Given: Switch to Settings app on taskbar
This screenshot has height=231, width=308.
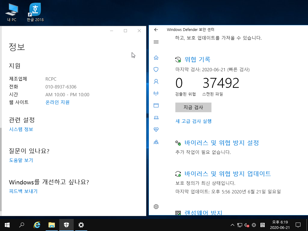Looking at the screenshot, I should click(x=81, y=225).
